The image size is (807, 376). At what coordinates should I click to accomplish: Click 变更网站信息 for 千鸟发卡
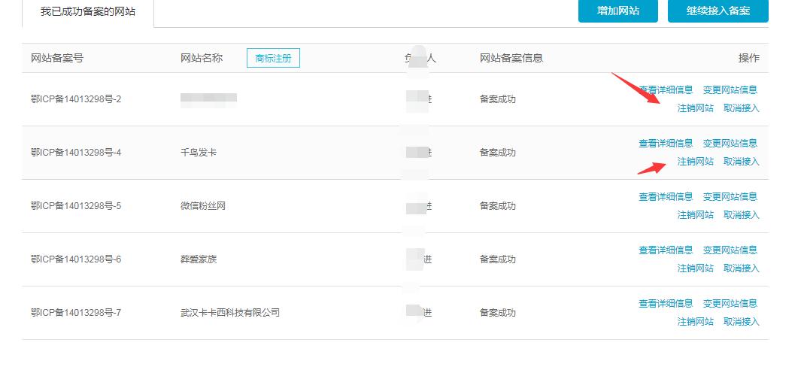(x=730, y=144)
